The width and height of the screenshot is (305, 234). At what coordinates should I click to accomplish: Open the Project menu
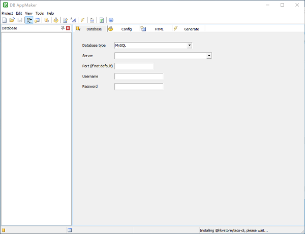7,13
